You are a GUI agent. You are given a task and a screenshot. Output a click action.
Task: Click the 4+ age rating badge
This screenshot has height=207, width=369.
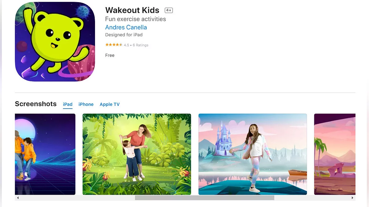pyautogui.click(x=169, y=10)
